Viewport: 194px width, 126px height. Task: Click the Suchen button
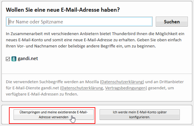[172, 22]
